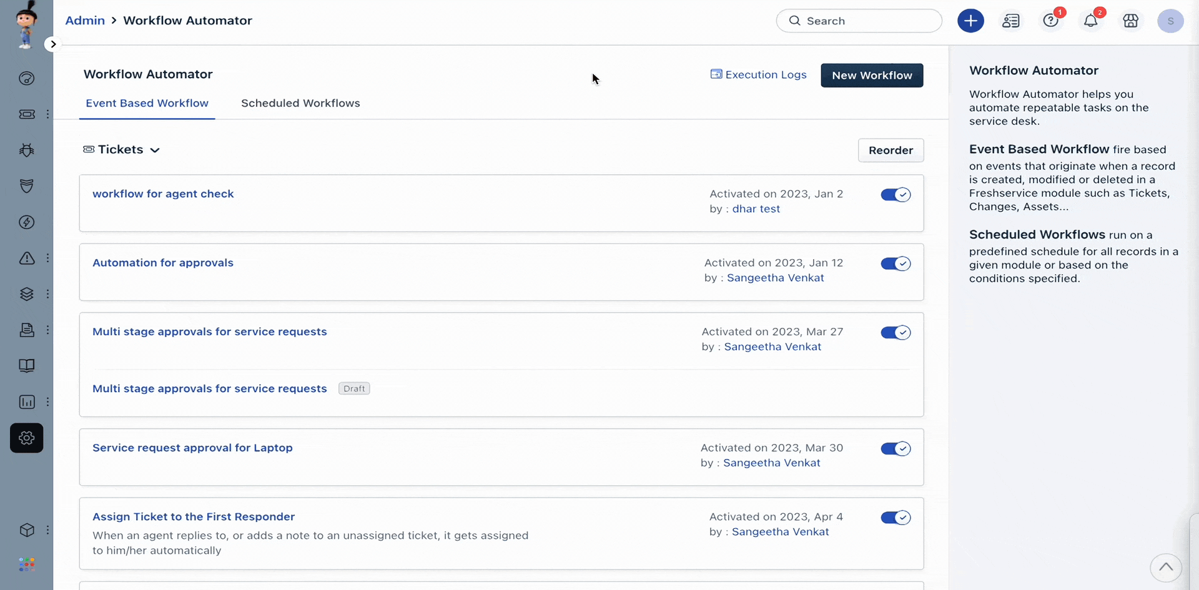
Task: Expand Assets submenu dots in sidebar
Action: coord(47,294)
